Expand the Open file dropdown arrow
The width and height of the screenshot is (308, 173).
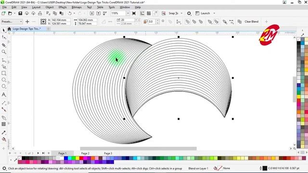(14, 13)
